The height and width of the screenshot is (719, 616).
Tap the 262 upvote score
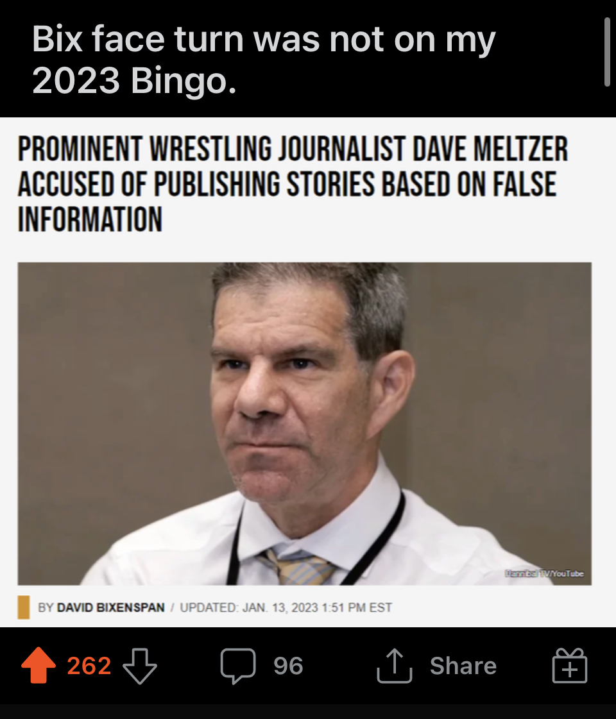(x=89, y=666)
